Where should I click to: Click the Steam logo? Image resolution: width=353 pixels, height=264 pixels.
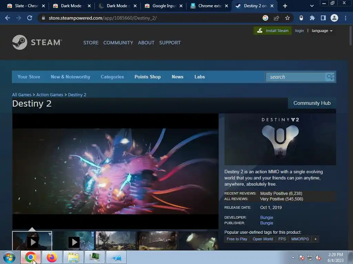click(37, 42)
